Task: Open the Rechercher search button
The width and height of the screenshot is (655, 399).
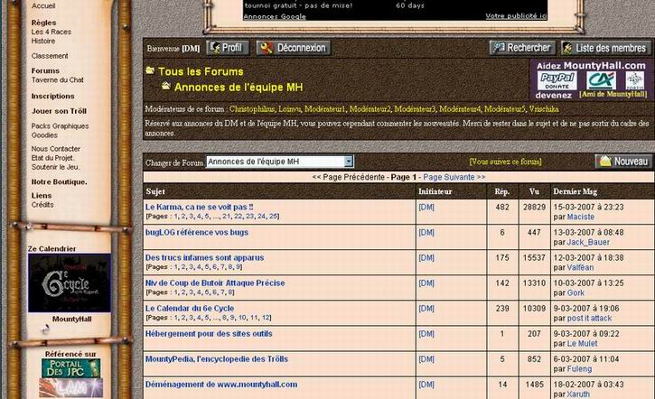Action: coord(522,48)
